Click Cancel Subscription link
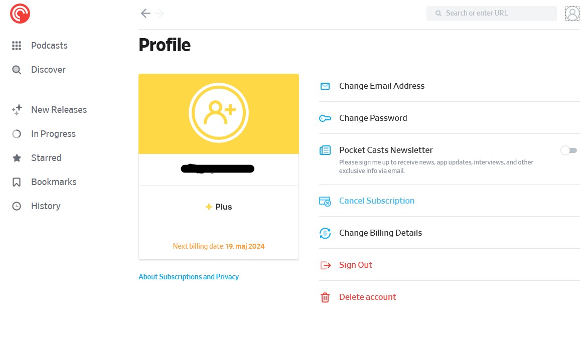 pos(376,201)
